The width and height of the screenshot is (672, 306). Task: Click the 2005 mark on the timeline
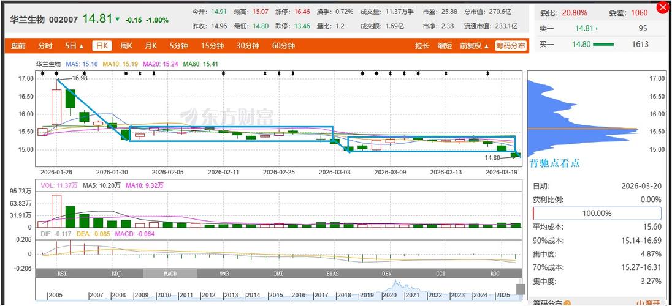55,296
